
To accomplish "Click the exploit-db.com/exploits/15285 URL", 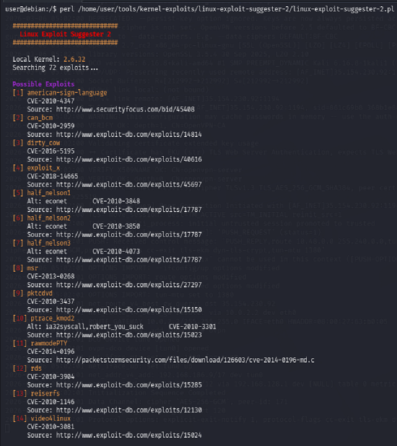I will (129, 385).
